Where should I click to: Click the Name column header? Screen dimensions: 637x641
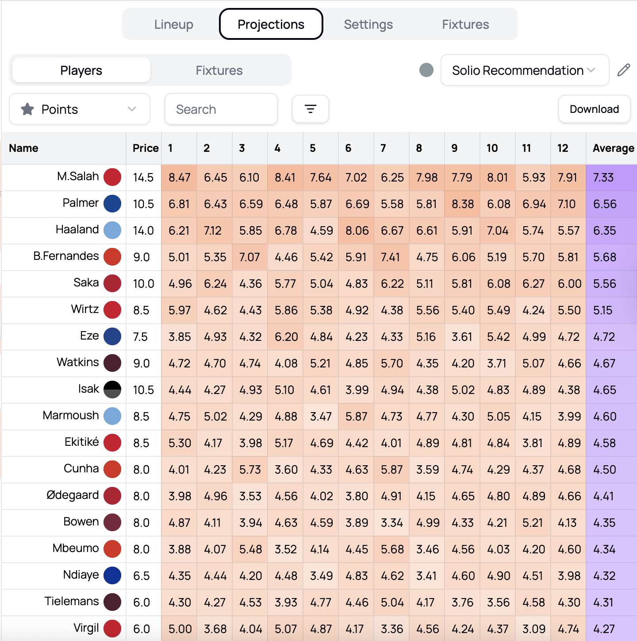point(23,148)
